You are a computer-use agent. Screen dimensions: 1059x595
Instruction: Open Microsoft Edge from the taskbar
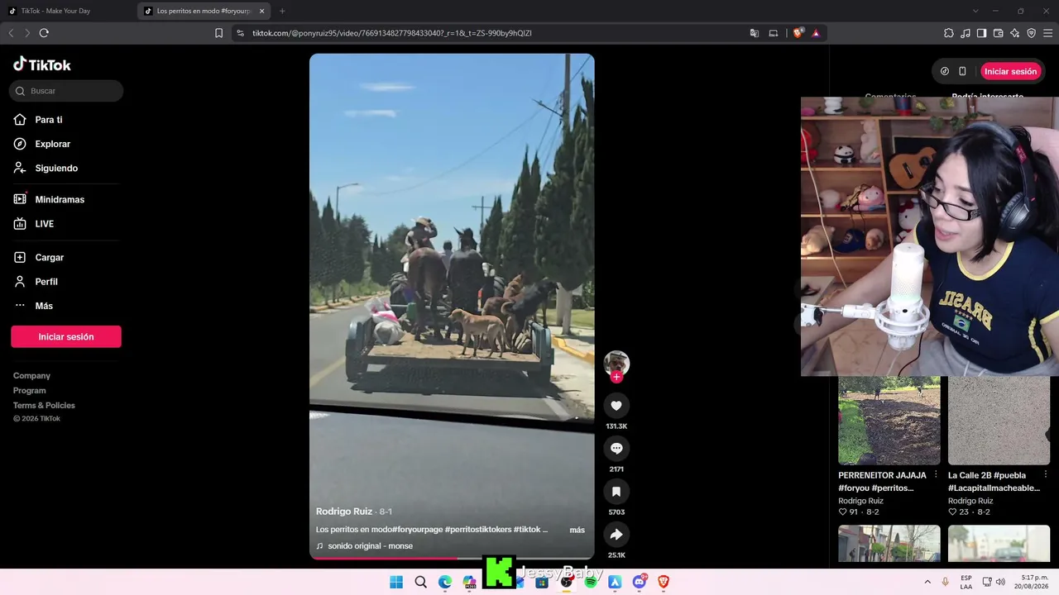(445, 582)
